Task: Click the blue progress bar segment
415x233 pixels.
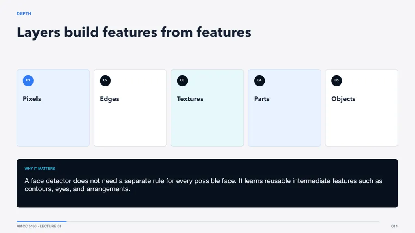Action: pos(42,222)
